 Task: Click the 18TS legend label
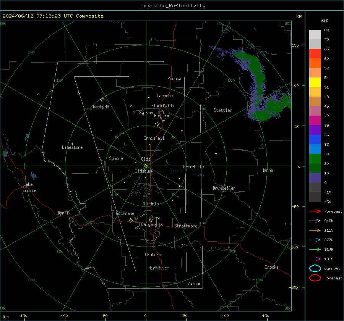pyautogui.click(x=329, y=259)
